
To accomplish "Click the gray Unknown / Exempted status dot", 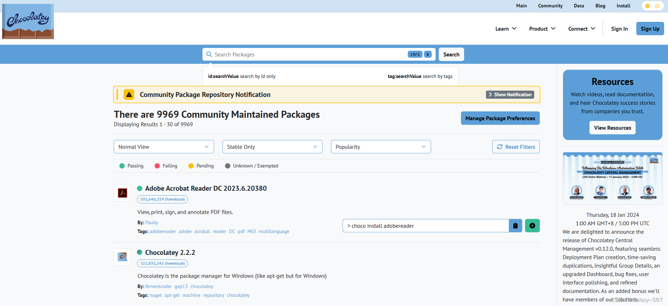I will (x=227, y=166).
